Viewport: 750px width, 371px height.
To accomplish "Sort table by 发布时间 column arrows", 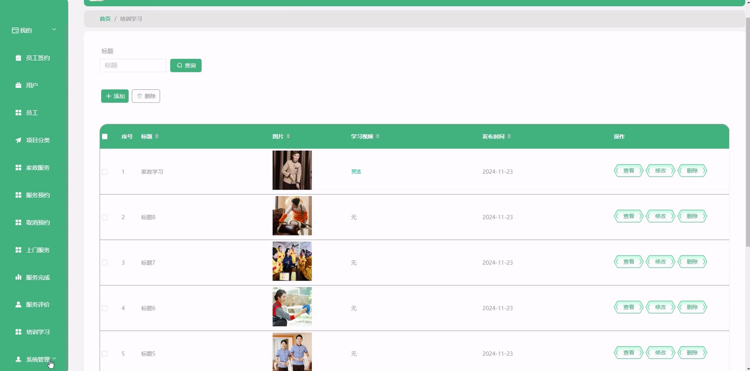I will (509, 136).
